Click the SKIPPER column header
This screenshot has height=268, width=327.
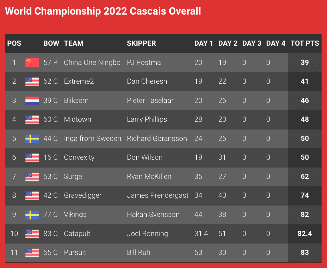point(141,43)
